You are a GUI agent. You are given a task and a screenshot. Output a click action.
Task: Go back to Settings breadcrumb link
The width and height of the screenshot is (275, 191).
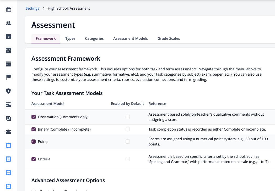point(33,8)
